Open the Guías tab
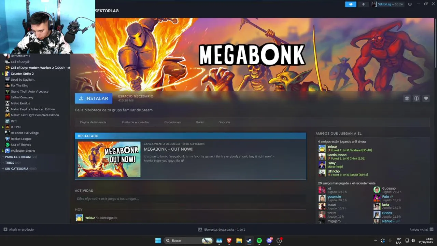437x246 pixels. [200, 122]
